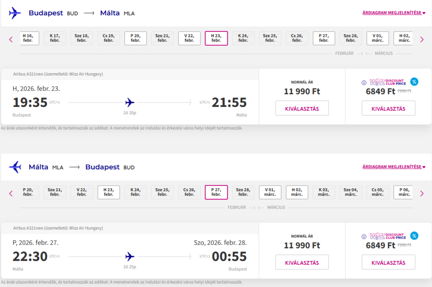Image resolution: width=432 pixels, height=287 pixels.
Task: Expand return flight Árdiagram megjelenítése
Action: [x=394, y=167]
